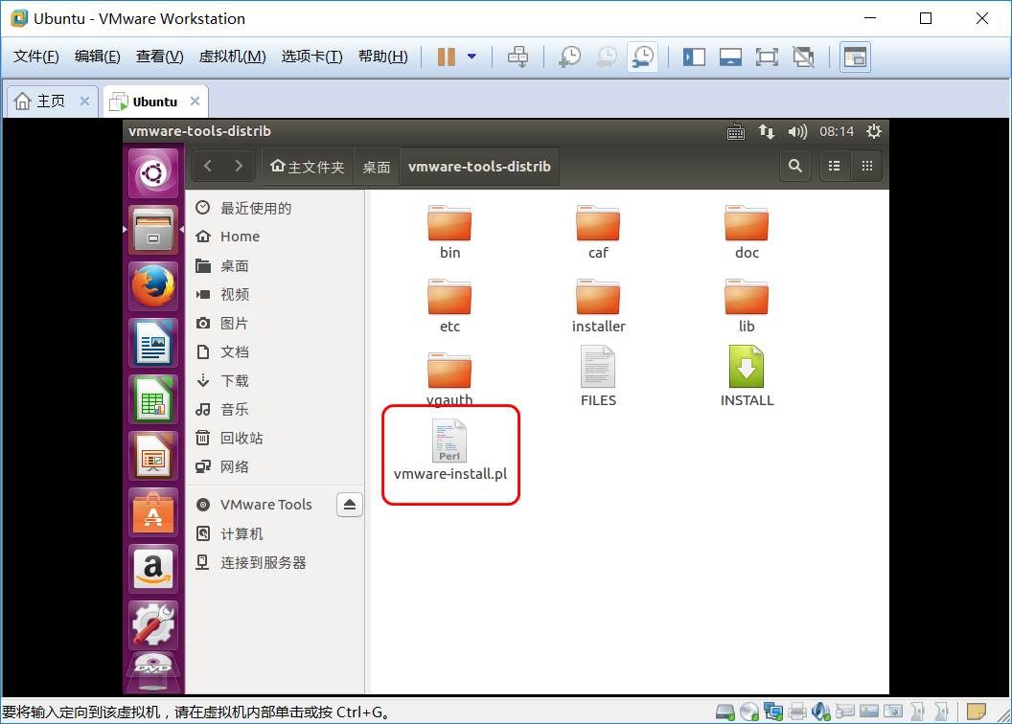1012x724 pixels.
Task: Close the 主页 tab
Action: pos(84,102)
